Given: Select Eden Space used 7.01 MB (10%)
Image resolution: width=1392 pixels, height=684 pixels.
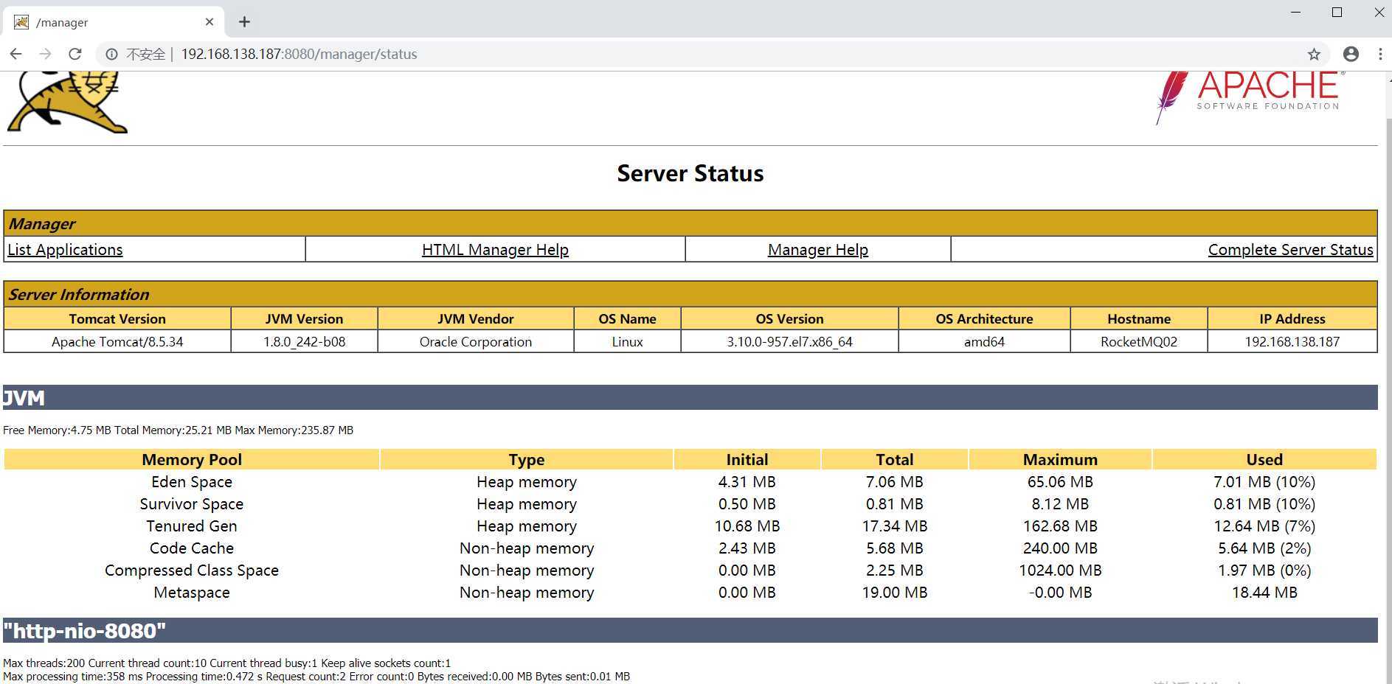Looking at the screenshot, I should (1264, 482).
